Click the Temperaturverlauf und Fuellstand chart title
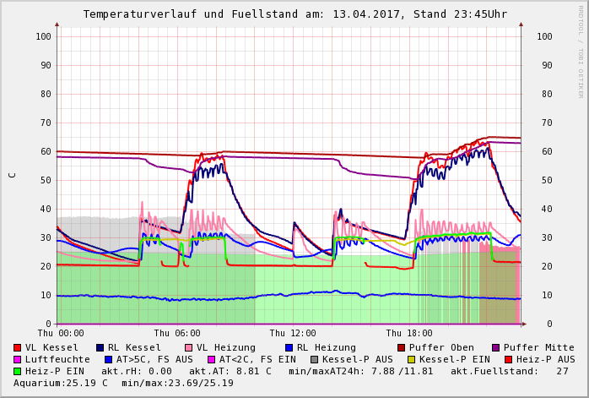This screenshot has width=589, height=398. pos(294,14)
